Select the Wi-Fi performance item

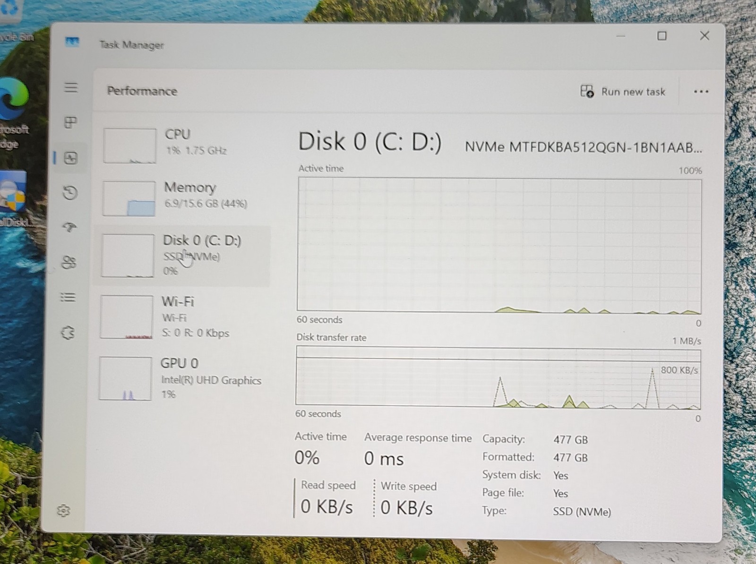click(x=182, y=316)
